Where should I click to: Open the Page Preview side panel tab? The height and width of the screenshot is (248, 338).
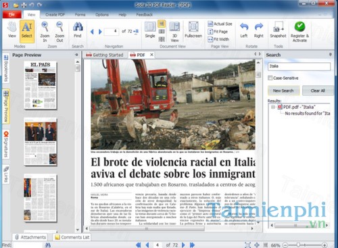click(6, 106)
